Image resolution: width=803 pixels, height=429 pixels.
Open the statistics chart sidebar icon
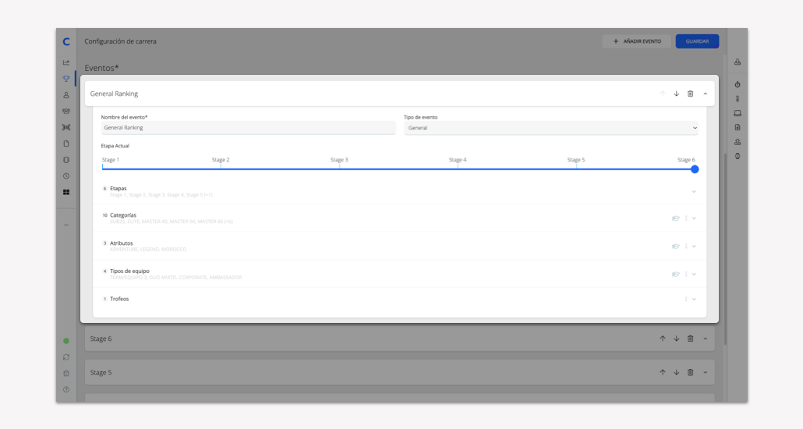[x=66, y=62]
